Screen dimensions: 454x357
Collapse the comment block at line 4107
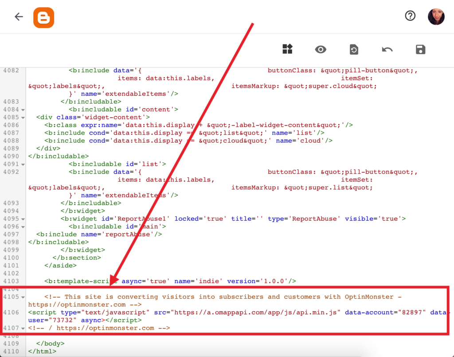point(23,328)
